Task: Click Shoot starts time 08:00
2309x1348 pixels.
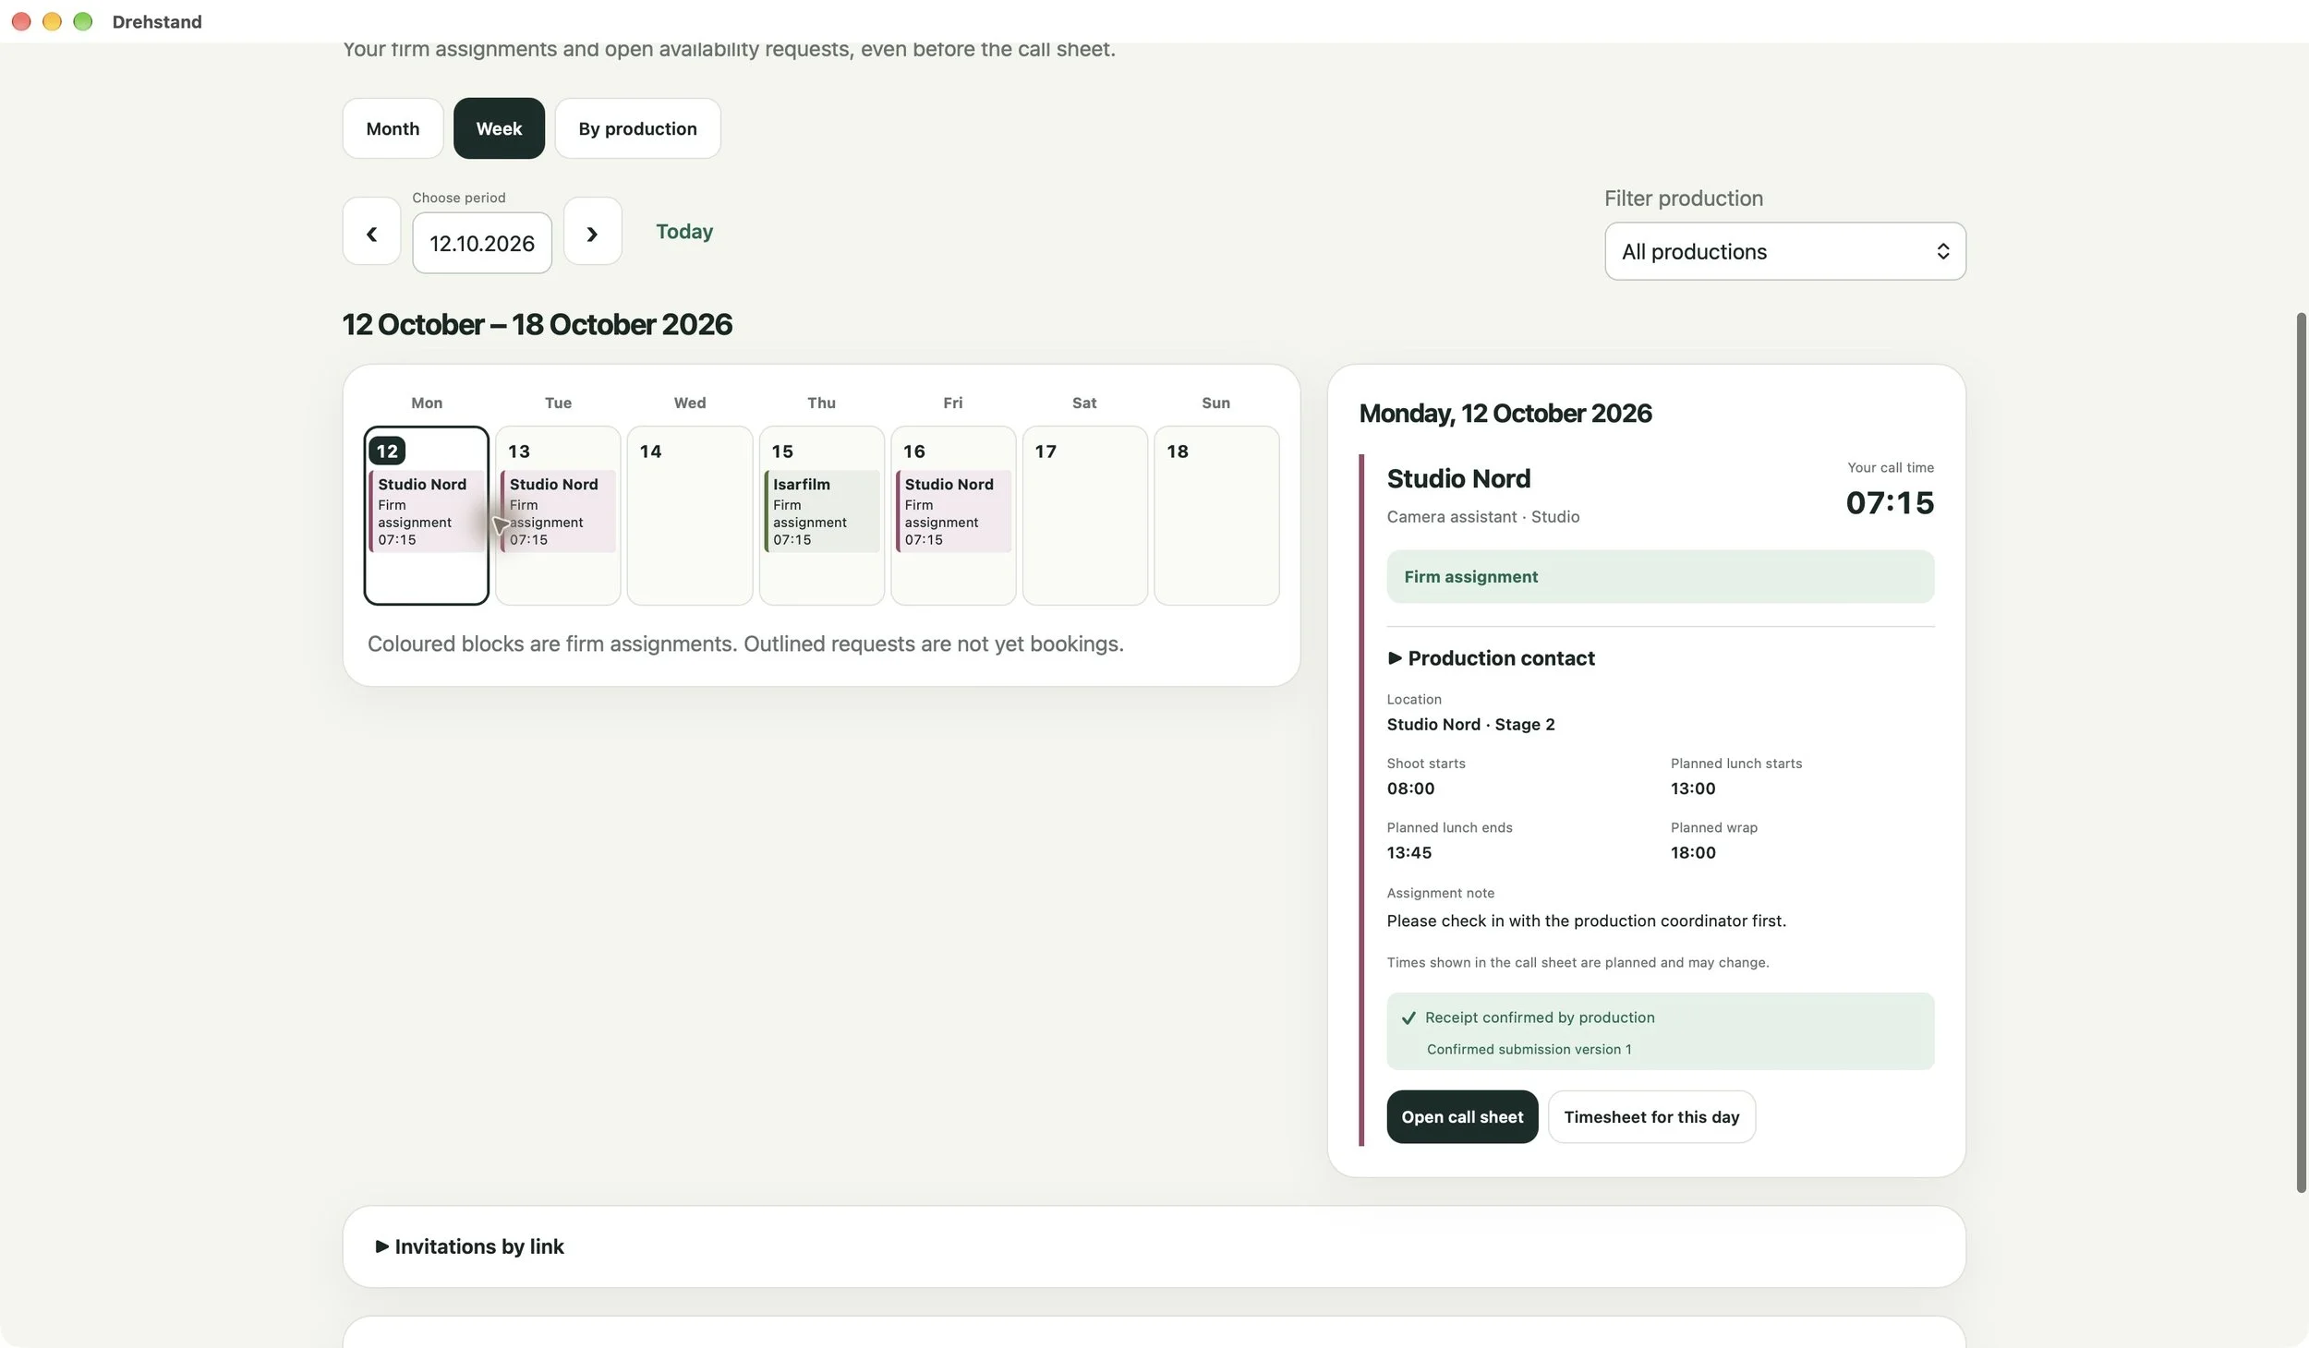Action: click(1410, 788)
